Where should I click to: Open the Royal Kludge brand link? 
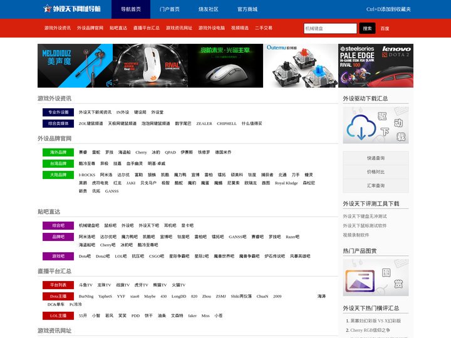(x=286, y=183)
